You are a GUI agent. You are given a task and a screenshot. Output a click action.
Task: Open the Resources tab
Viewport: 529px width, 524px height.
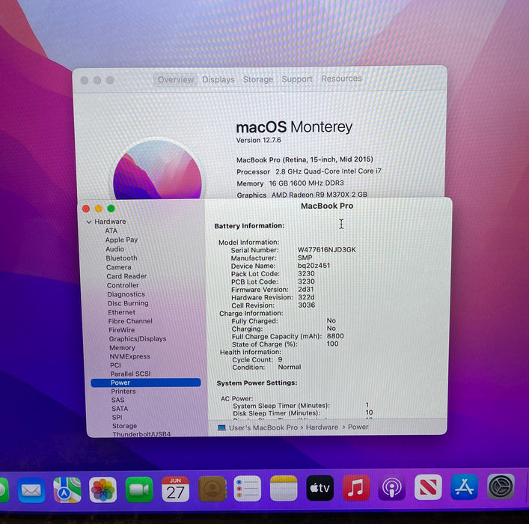point(341,79)
